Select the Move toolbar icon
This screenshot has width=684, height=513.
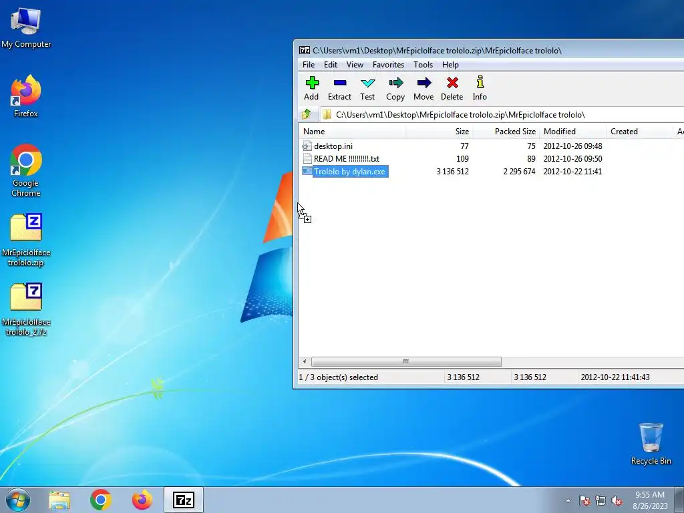tap(424, 83)
